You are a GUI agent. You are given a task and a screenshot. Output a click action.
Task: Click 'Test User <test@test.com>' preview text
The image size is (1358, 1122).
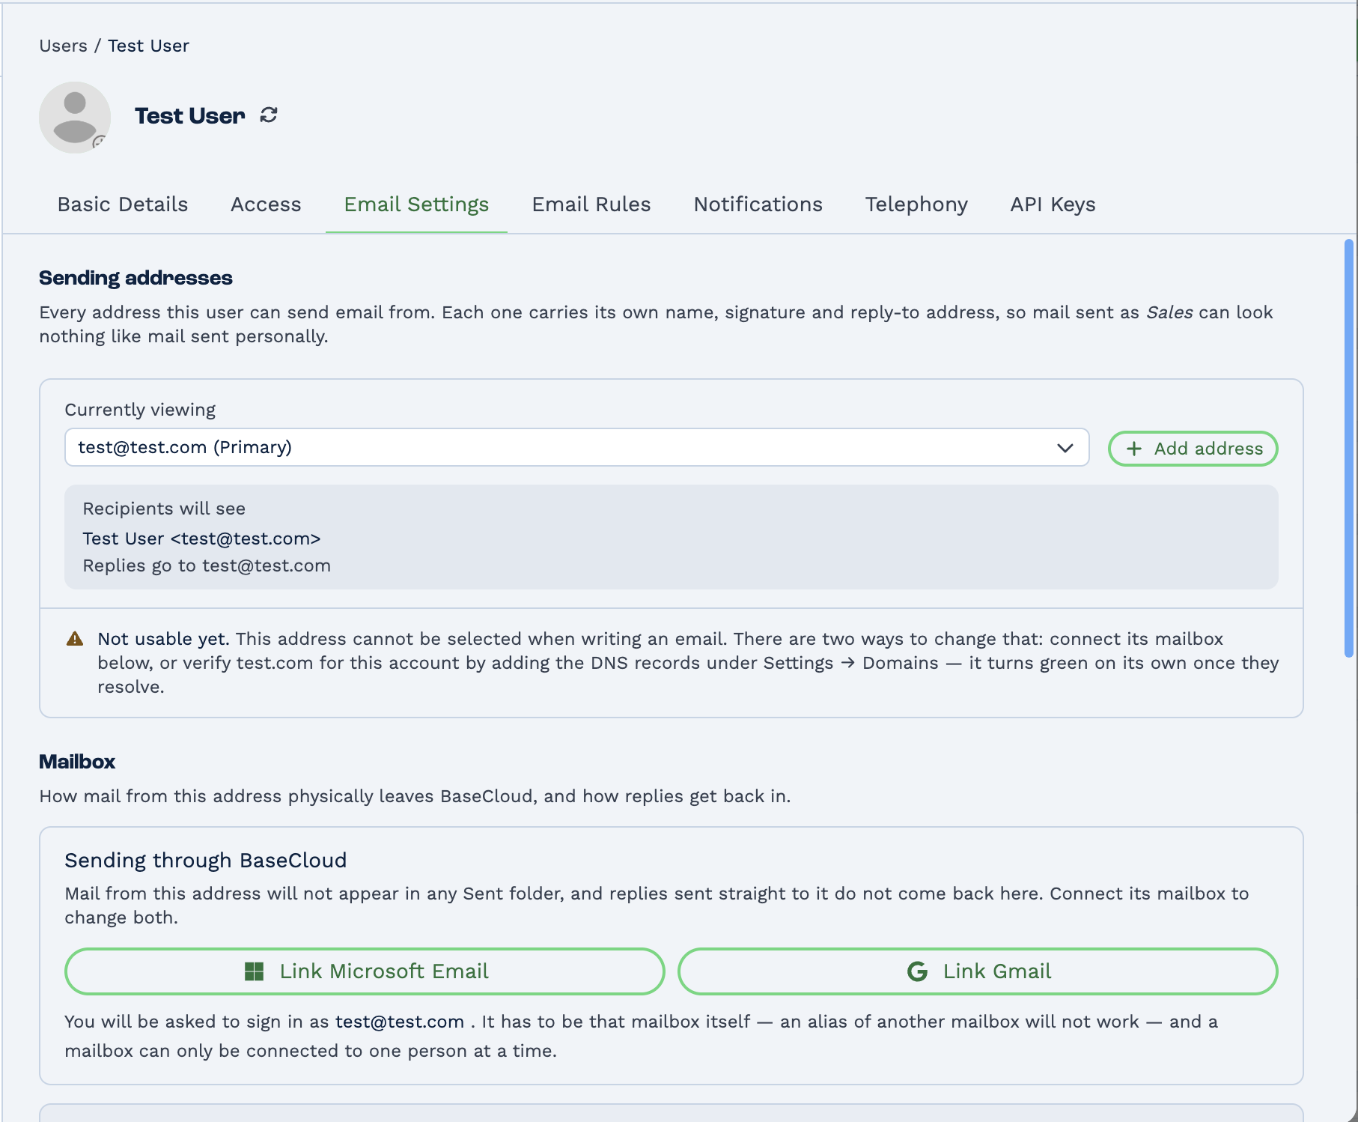pos(201,539)
